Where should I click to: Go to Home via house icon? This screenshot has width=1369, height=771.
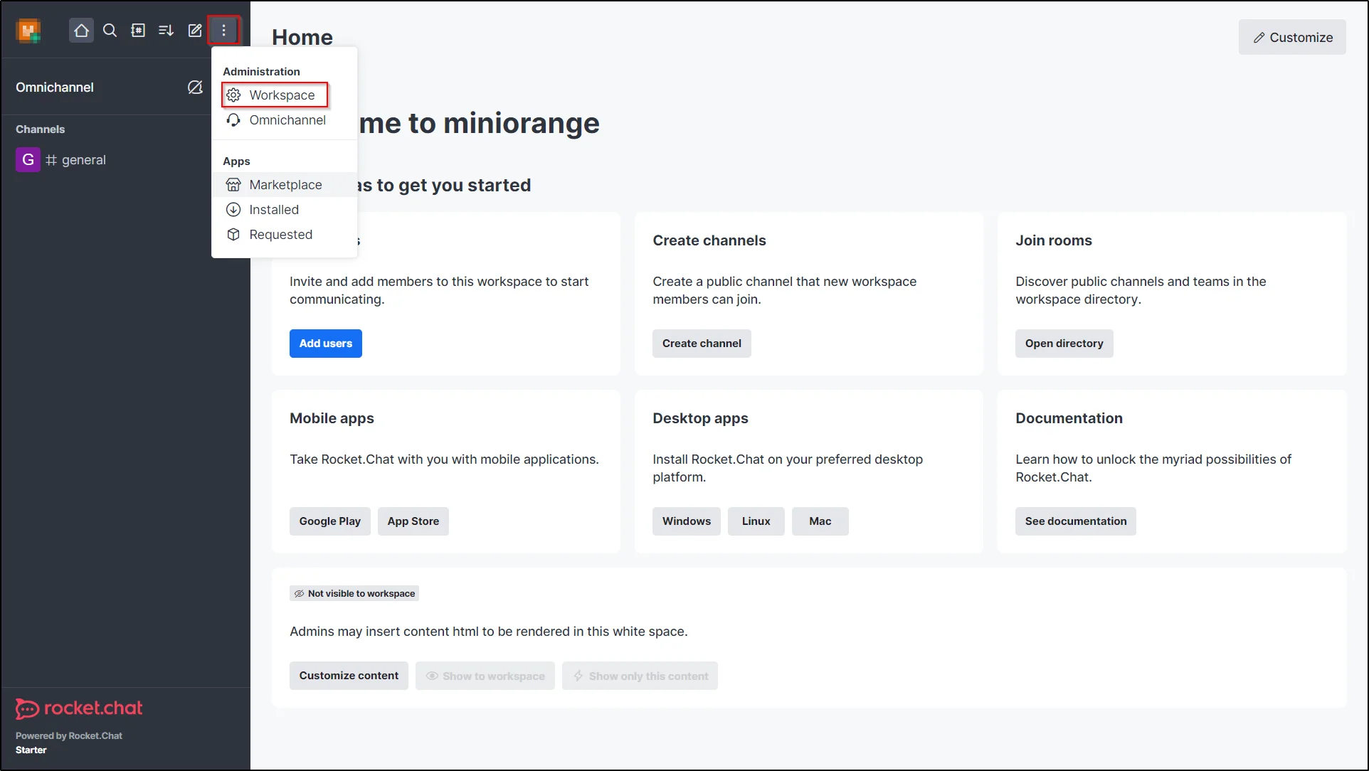(81, 31)
